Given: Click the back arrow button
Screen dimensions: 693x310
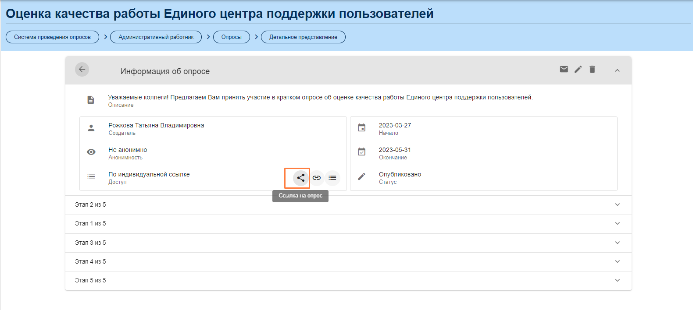Looking at the screenshot, I should coord(82,70).
